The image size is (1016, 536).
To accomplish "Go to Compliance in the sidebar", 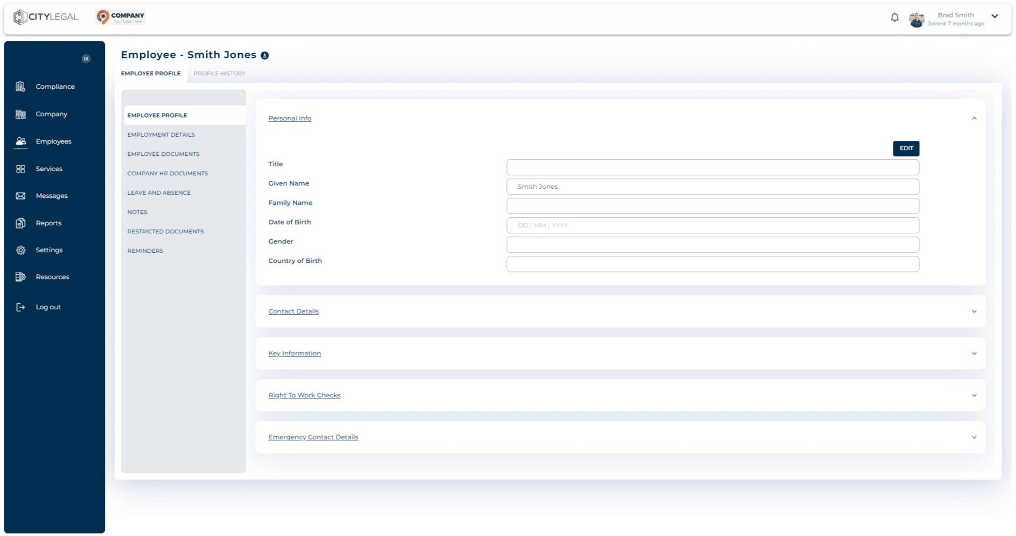I will click(55, 87).
